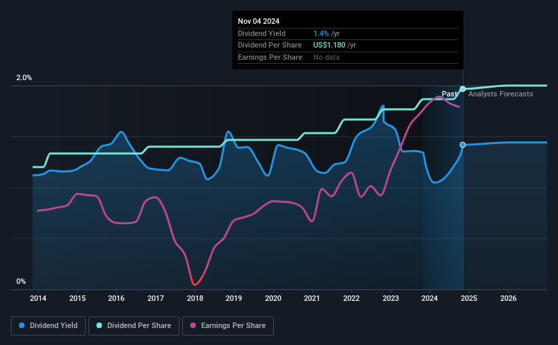The width and height of the screenshot is (558, 345).
Task: Click the Dividend Per Share tooltip label
Action: click(270, 46)
